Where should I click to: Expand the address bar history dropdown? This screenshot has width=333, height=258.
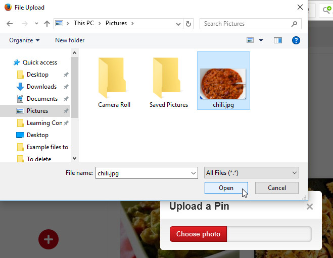[x=178, y=24]
